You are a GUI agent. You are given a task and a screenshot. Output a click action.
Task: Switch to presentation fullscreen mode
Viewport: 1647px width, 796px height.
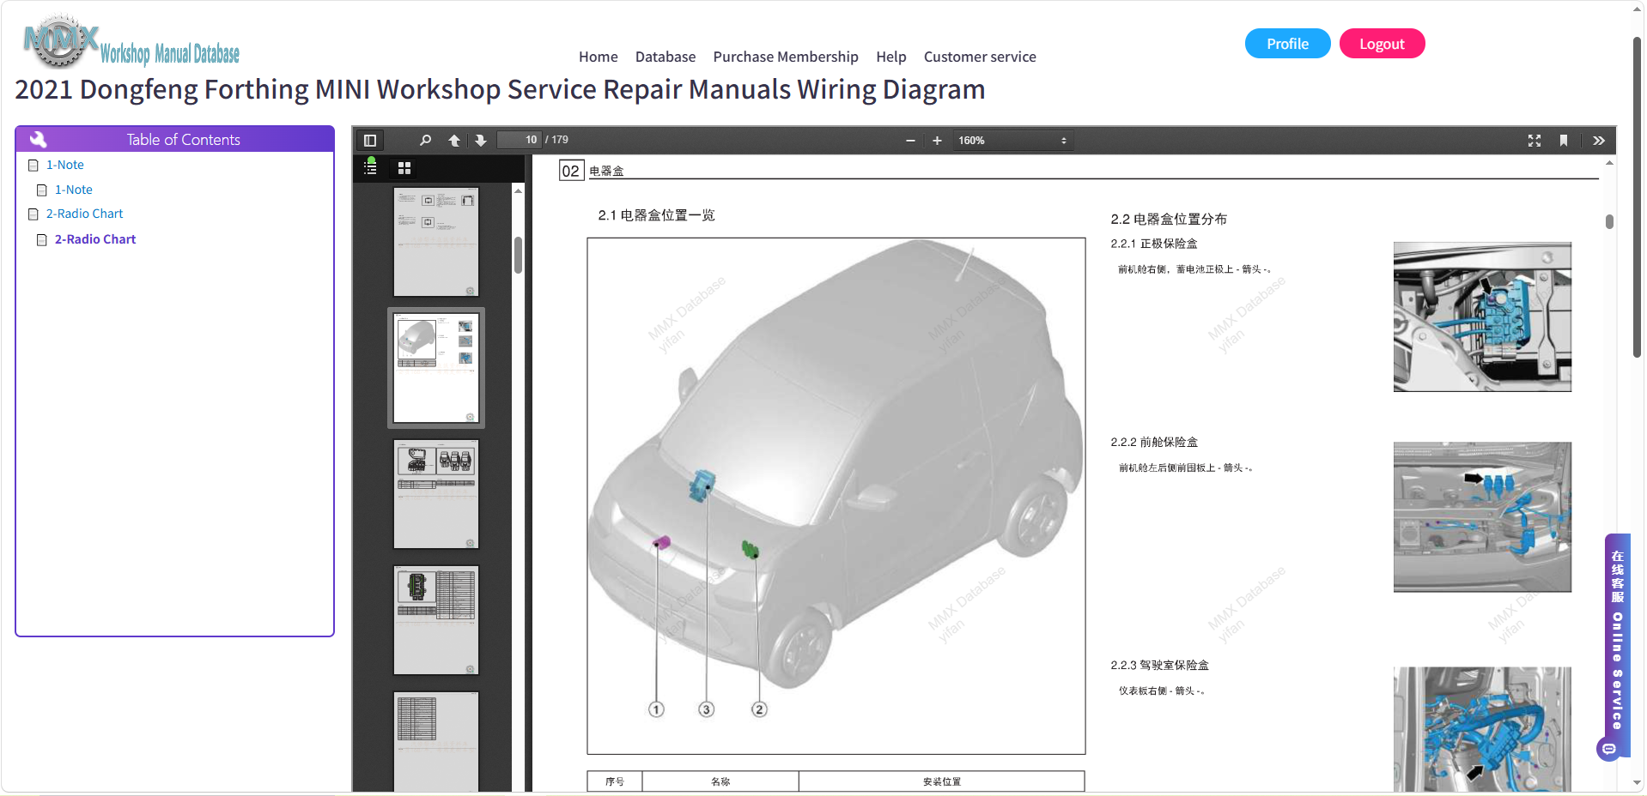tap(1535, 141)
